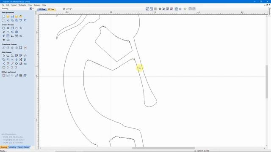
Task: Click the crossed scissors trim icon
Action: click(21, 60)
